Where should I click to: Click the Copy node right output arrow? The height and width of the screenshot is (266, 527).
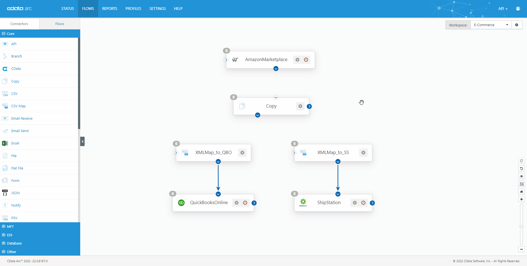tap(309, 106)
